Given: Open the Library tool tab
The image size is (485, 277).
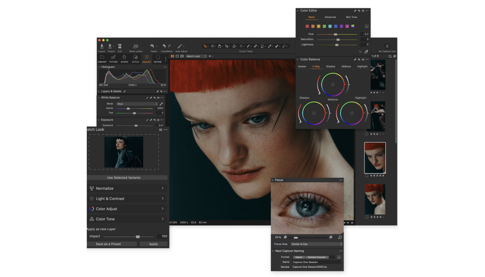Looking at the screenshot, I should tap(102, 59).
